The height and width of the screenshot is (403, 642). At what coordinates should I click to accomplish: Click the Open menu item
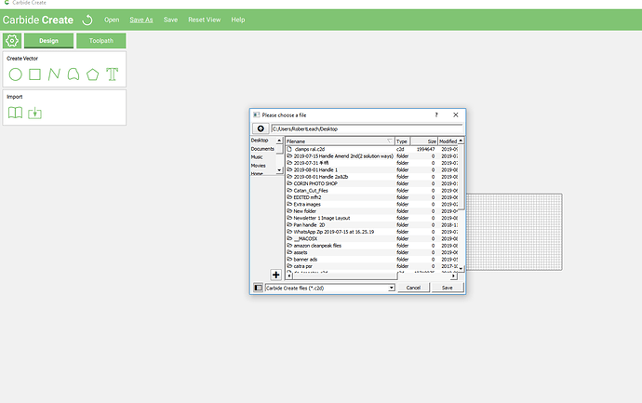[112, 20]
